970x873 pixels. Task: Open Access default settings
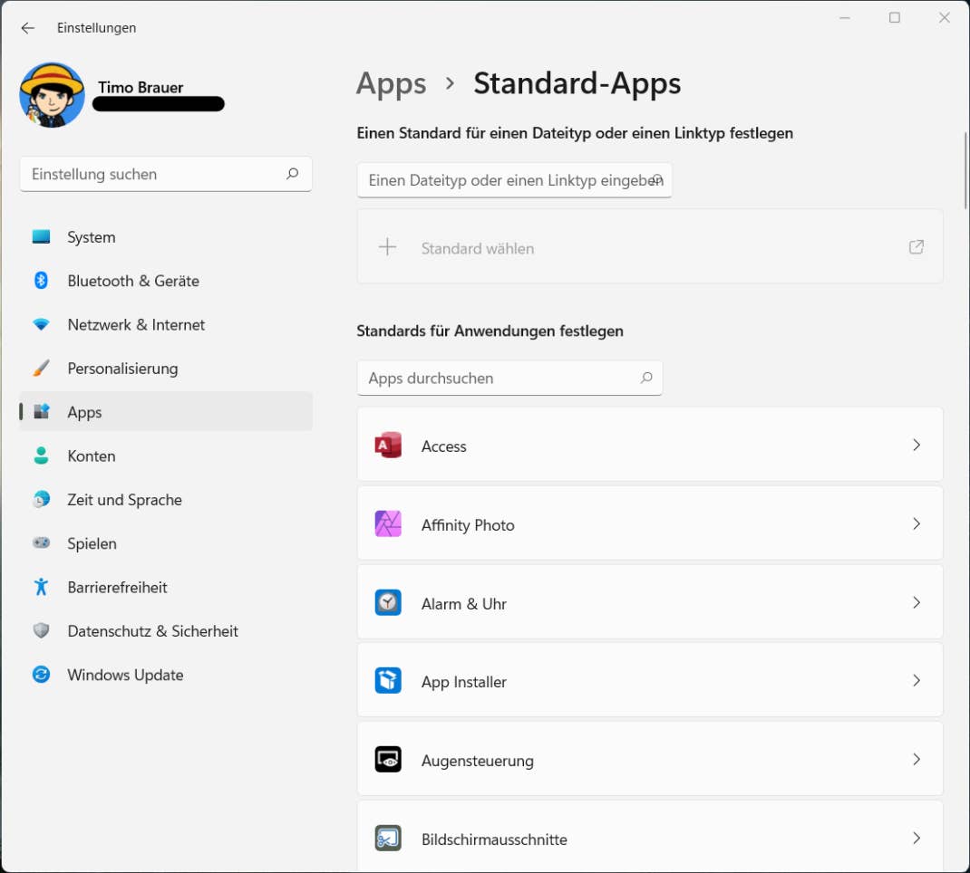tap(650, 445)
